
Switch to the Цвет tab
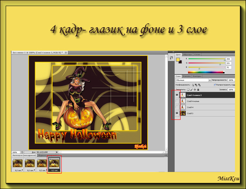click(x=178, y=54)
